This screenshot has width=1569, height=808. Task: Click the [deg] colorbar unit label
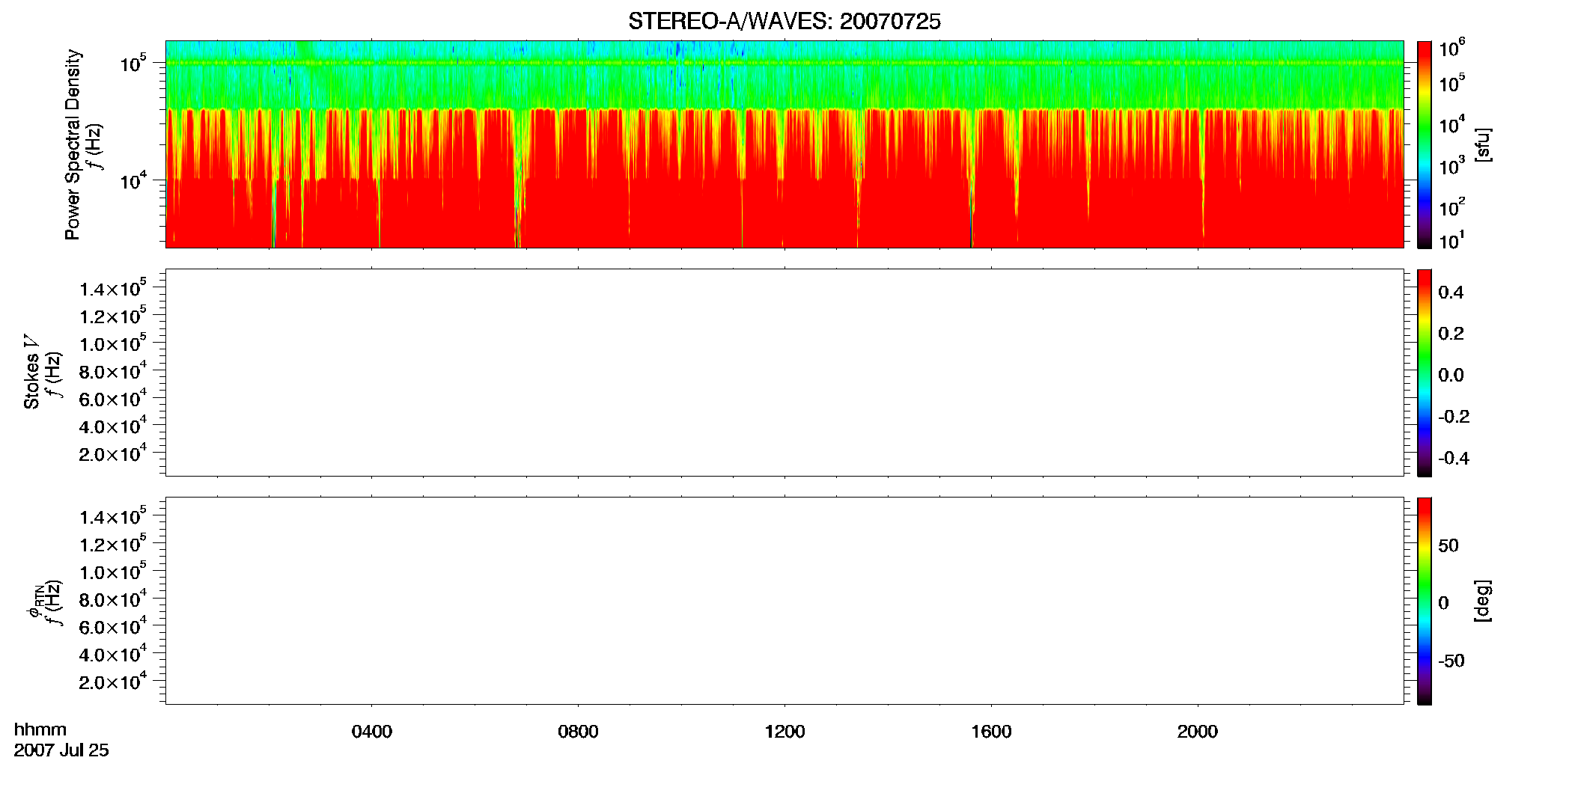1482,601
